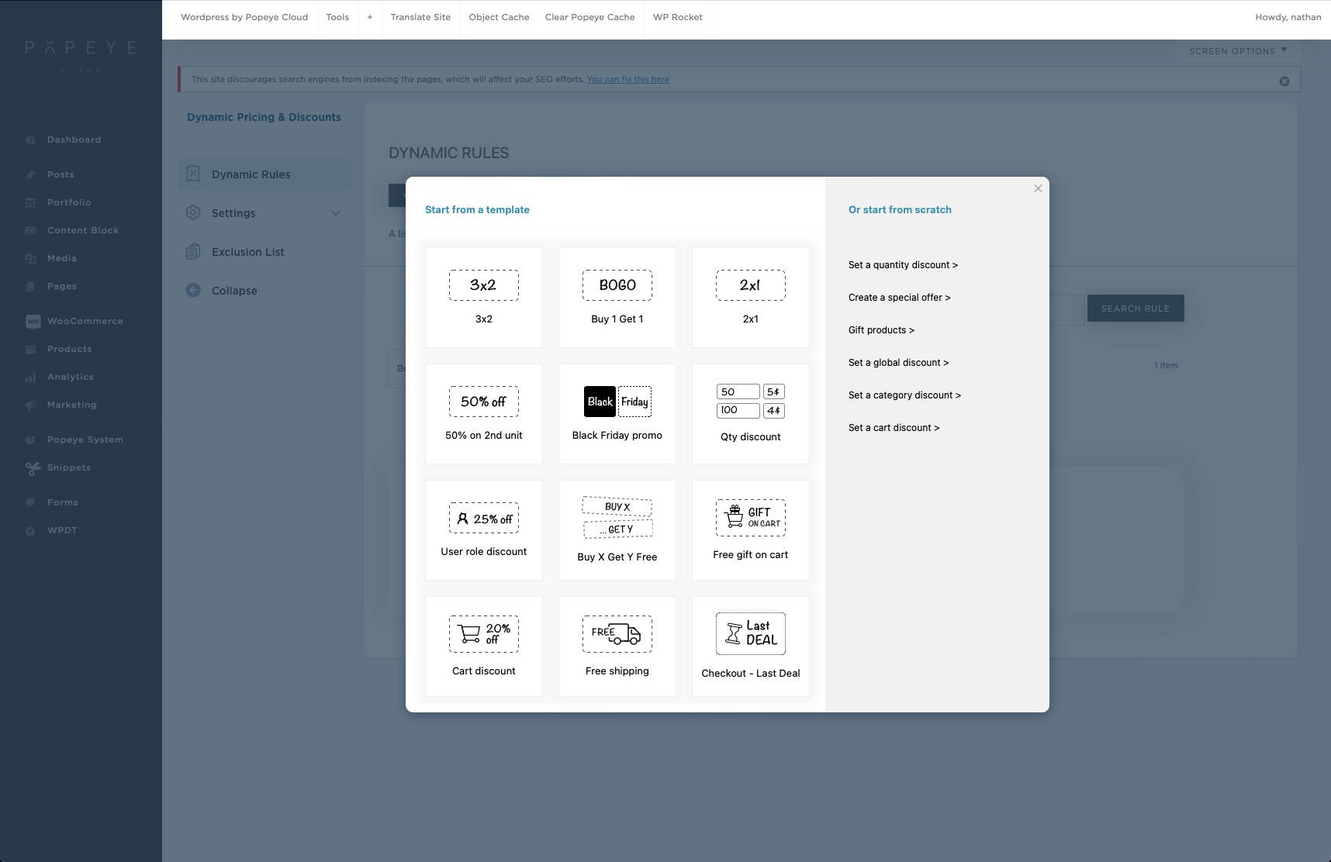1331x862 pixels.
Task: Close the template selection modal
Action: click(x=1038, y=188)
